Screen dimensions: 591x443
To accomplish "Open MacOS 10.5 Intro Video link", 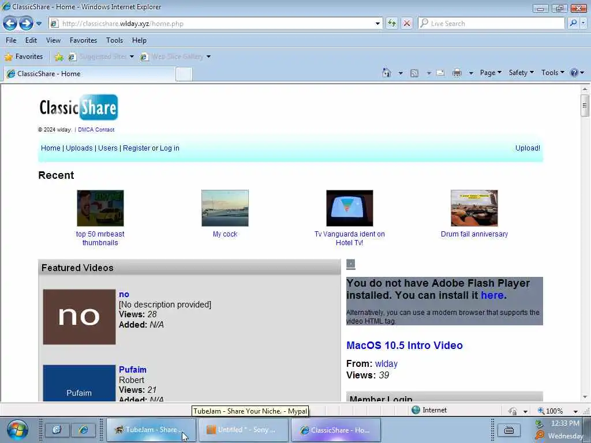I will click(x=405, y=345).
